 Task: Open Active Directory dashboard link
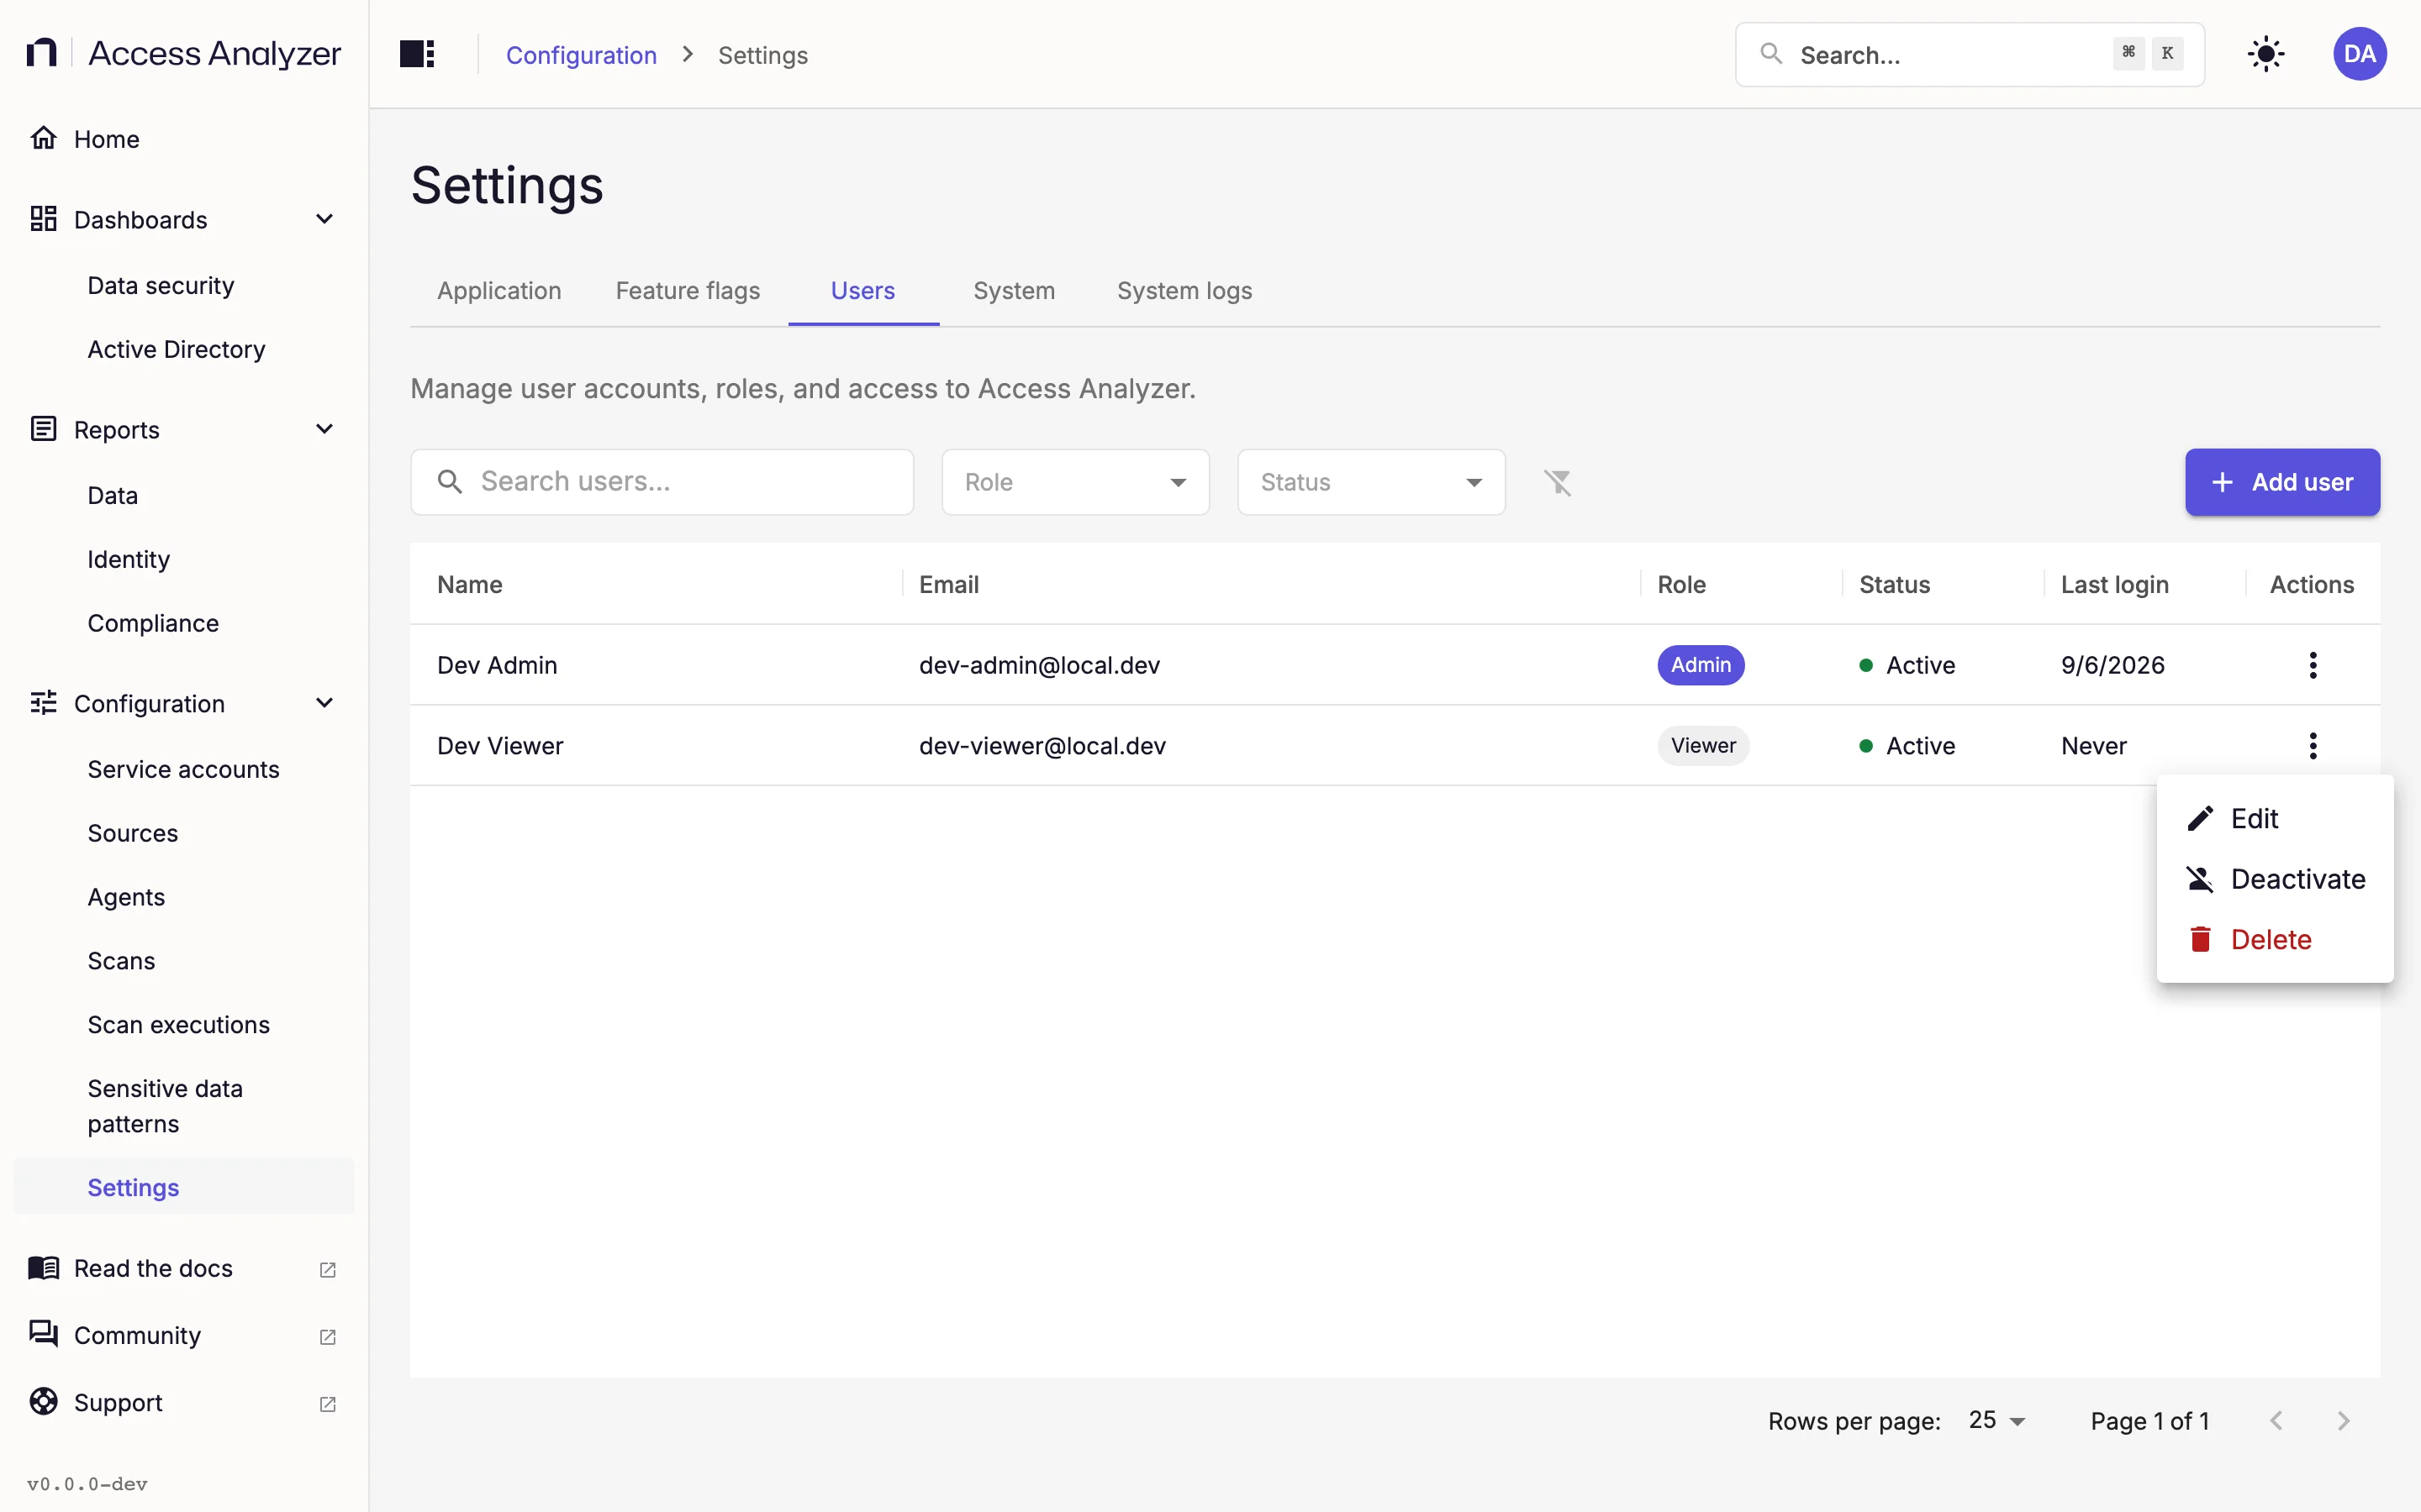click(x=176, y=349)
